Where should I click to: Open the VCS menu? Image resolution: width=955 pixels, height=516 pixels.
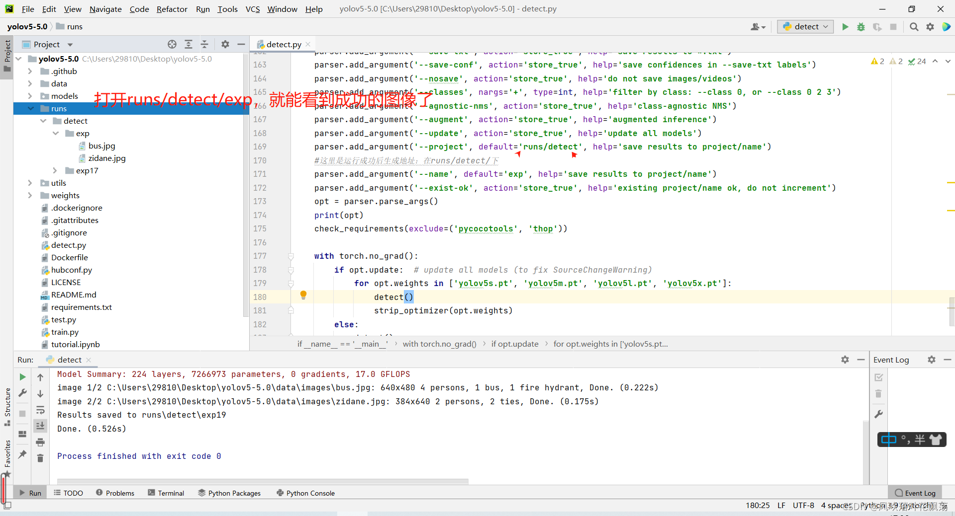pos(253,9)
